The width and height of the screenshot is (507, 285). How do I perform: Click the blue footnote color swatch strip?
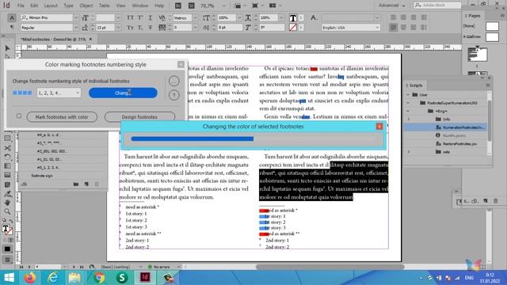[22, 93]
